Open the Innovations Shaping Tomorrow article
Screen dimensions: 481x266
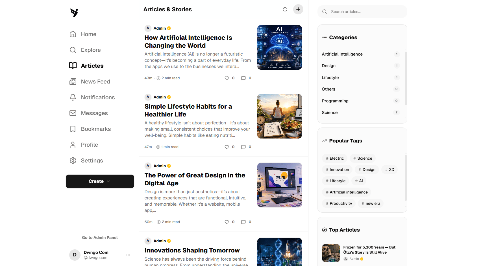[x=192, y=250]
